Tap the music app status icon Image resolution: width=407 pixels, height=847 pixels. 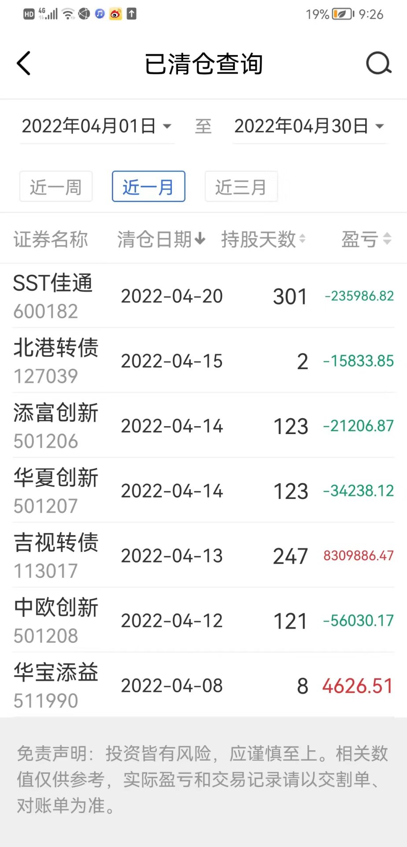click(x=100, y=14)
